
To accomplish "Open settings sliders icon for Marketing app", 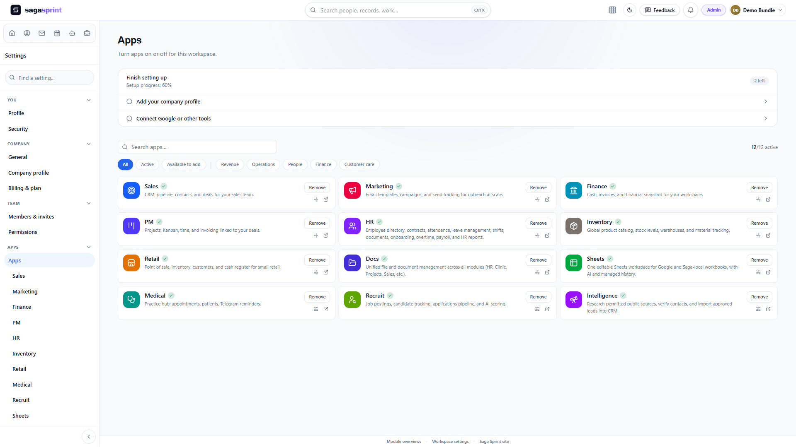I will pyautogui.click(x=537, y=199).
